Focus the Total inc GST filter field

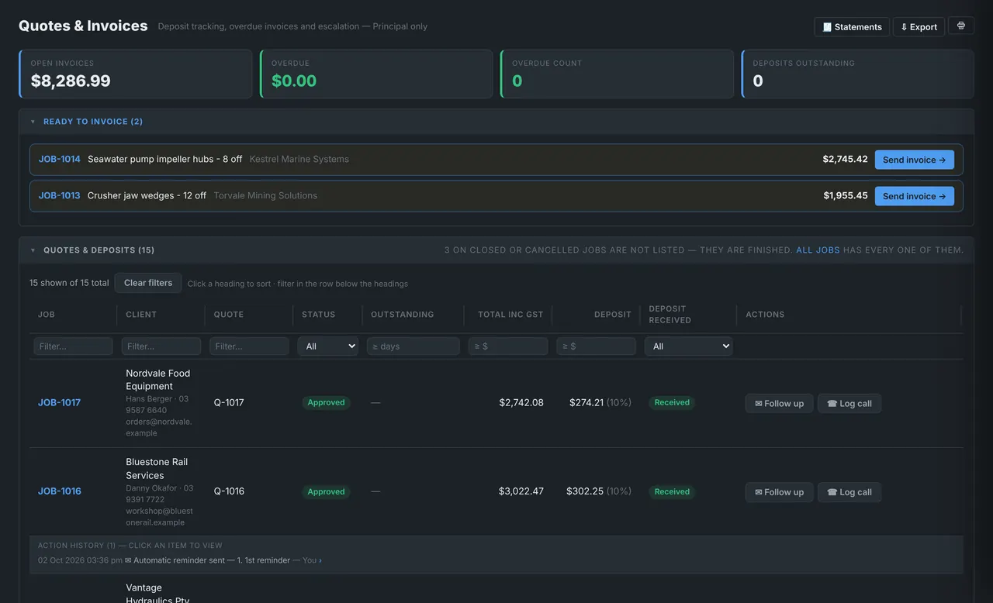coord(508,346)
